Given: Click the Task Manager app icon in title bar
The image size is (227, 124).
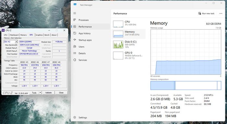Looking at the screenshot, I should (x=75, y=5).
